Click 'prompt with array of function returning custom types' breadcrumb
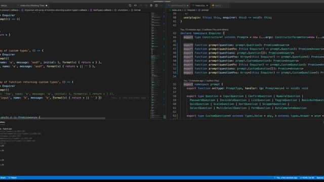324x182 pixels. click(x=56, y=10)
